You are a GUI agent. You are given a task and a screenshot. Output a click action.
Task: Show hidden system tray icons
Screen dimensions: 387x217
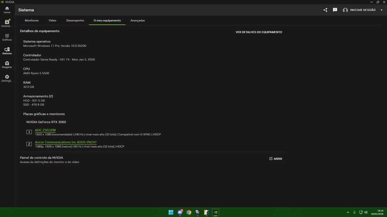[348, 212]
